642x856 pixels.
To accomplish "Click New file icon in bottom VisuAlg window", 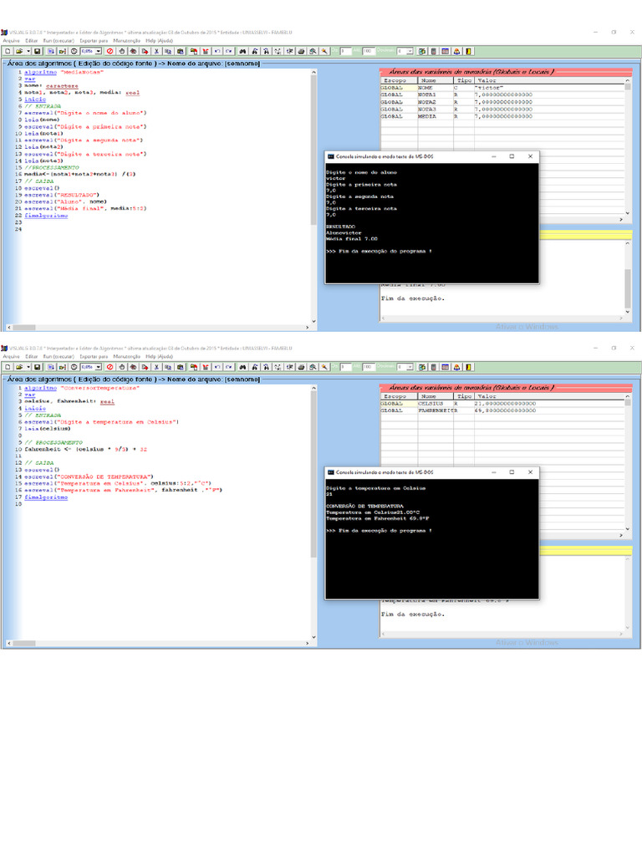I will pyautogui.click(x=8, y=367).
